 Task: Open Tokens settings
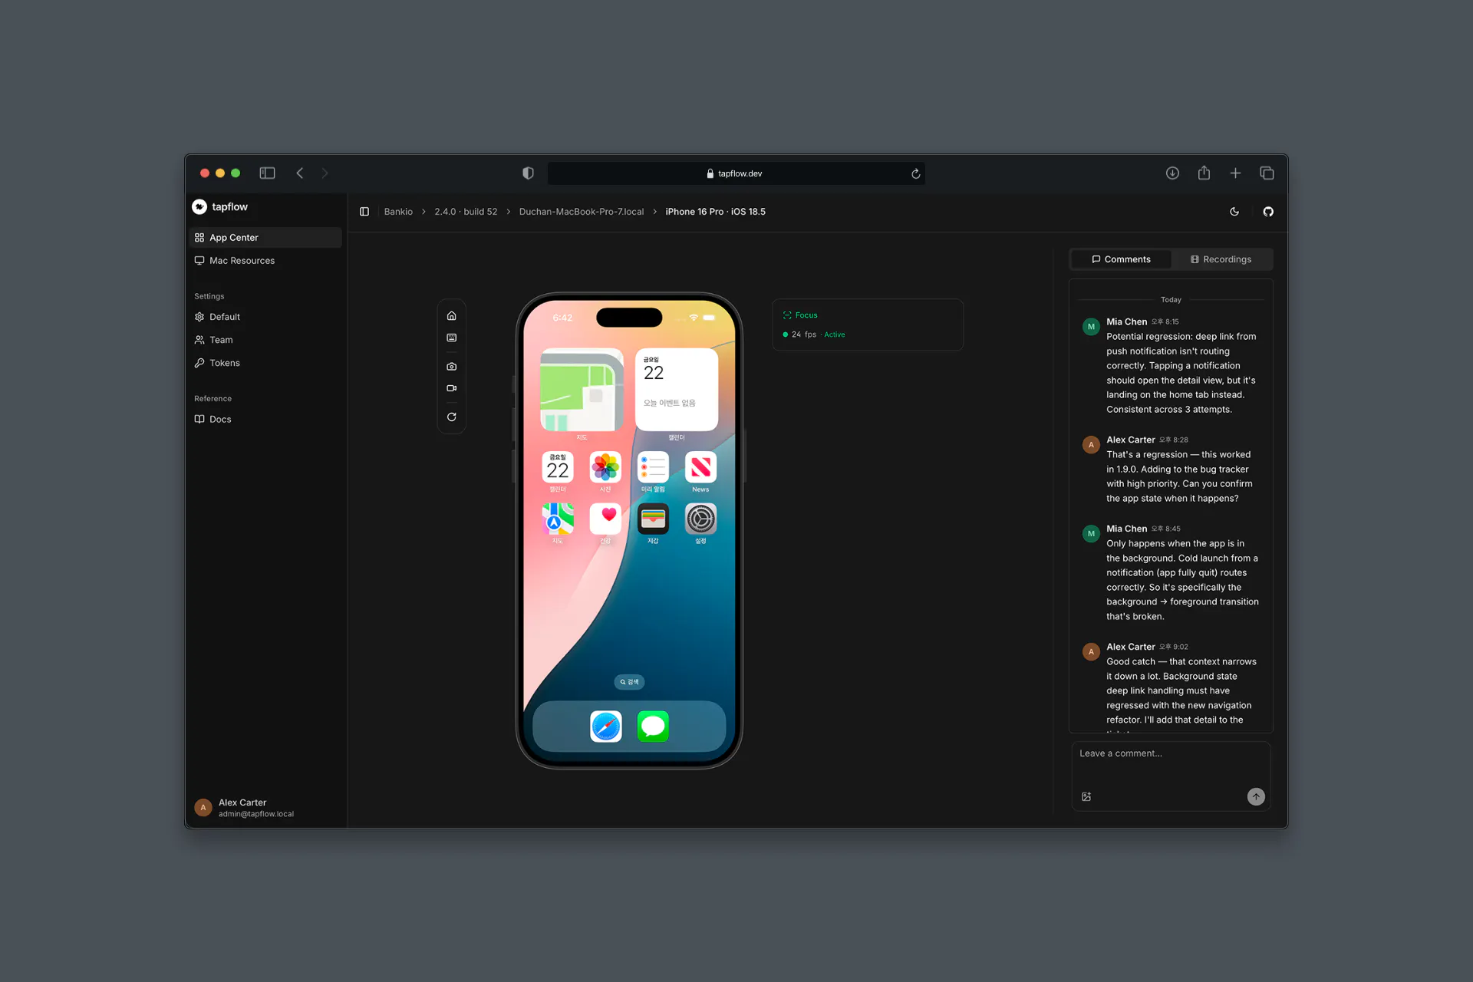tap(265, 363)
